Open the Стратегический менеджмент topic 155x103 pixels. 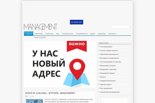pyautogui.click(x=110, y=92)
